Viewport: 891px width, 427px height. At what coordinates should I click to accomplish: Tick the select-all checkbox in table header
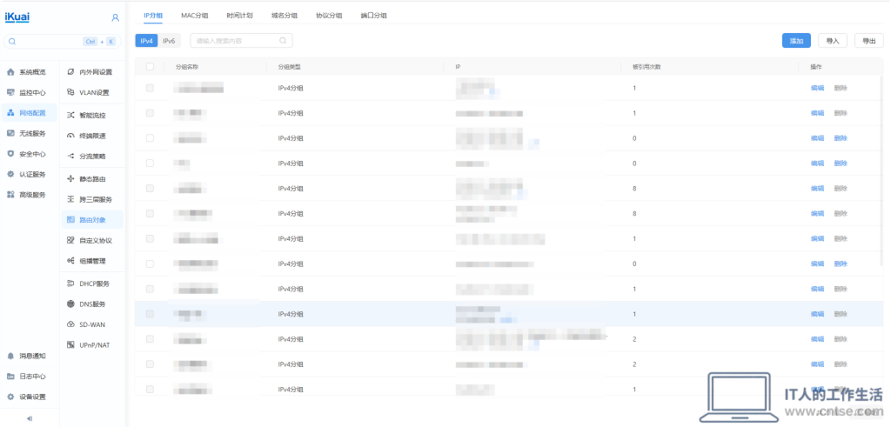(150, 66)
